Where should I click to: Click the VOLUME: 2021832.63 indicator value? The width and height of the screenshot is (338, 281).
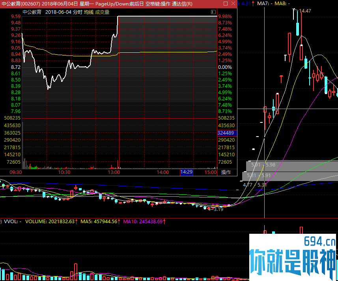coord(51,222)
